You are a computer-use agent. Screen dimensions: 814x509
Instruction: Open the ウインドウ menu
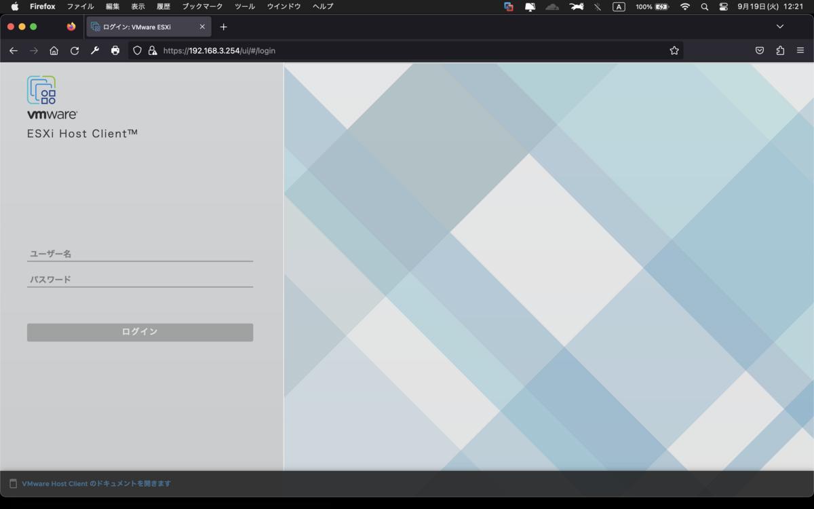pos(284,7)
